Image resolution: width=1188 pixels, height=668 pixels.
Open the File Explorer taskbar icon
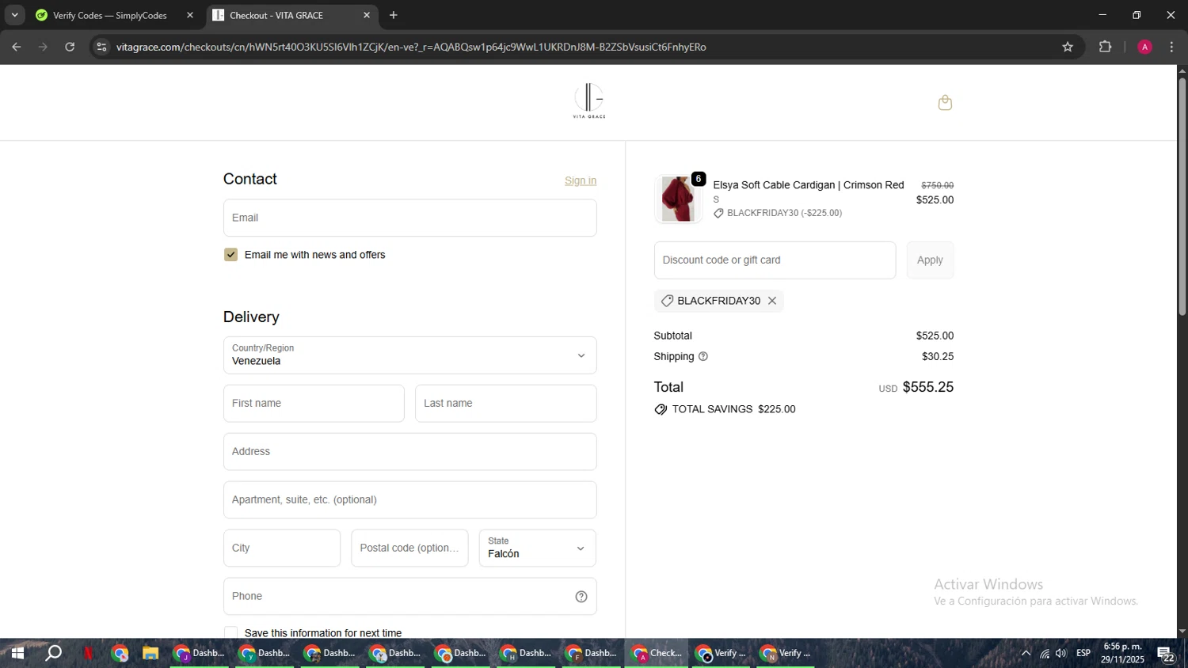150,654
